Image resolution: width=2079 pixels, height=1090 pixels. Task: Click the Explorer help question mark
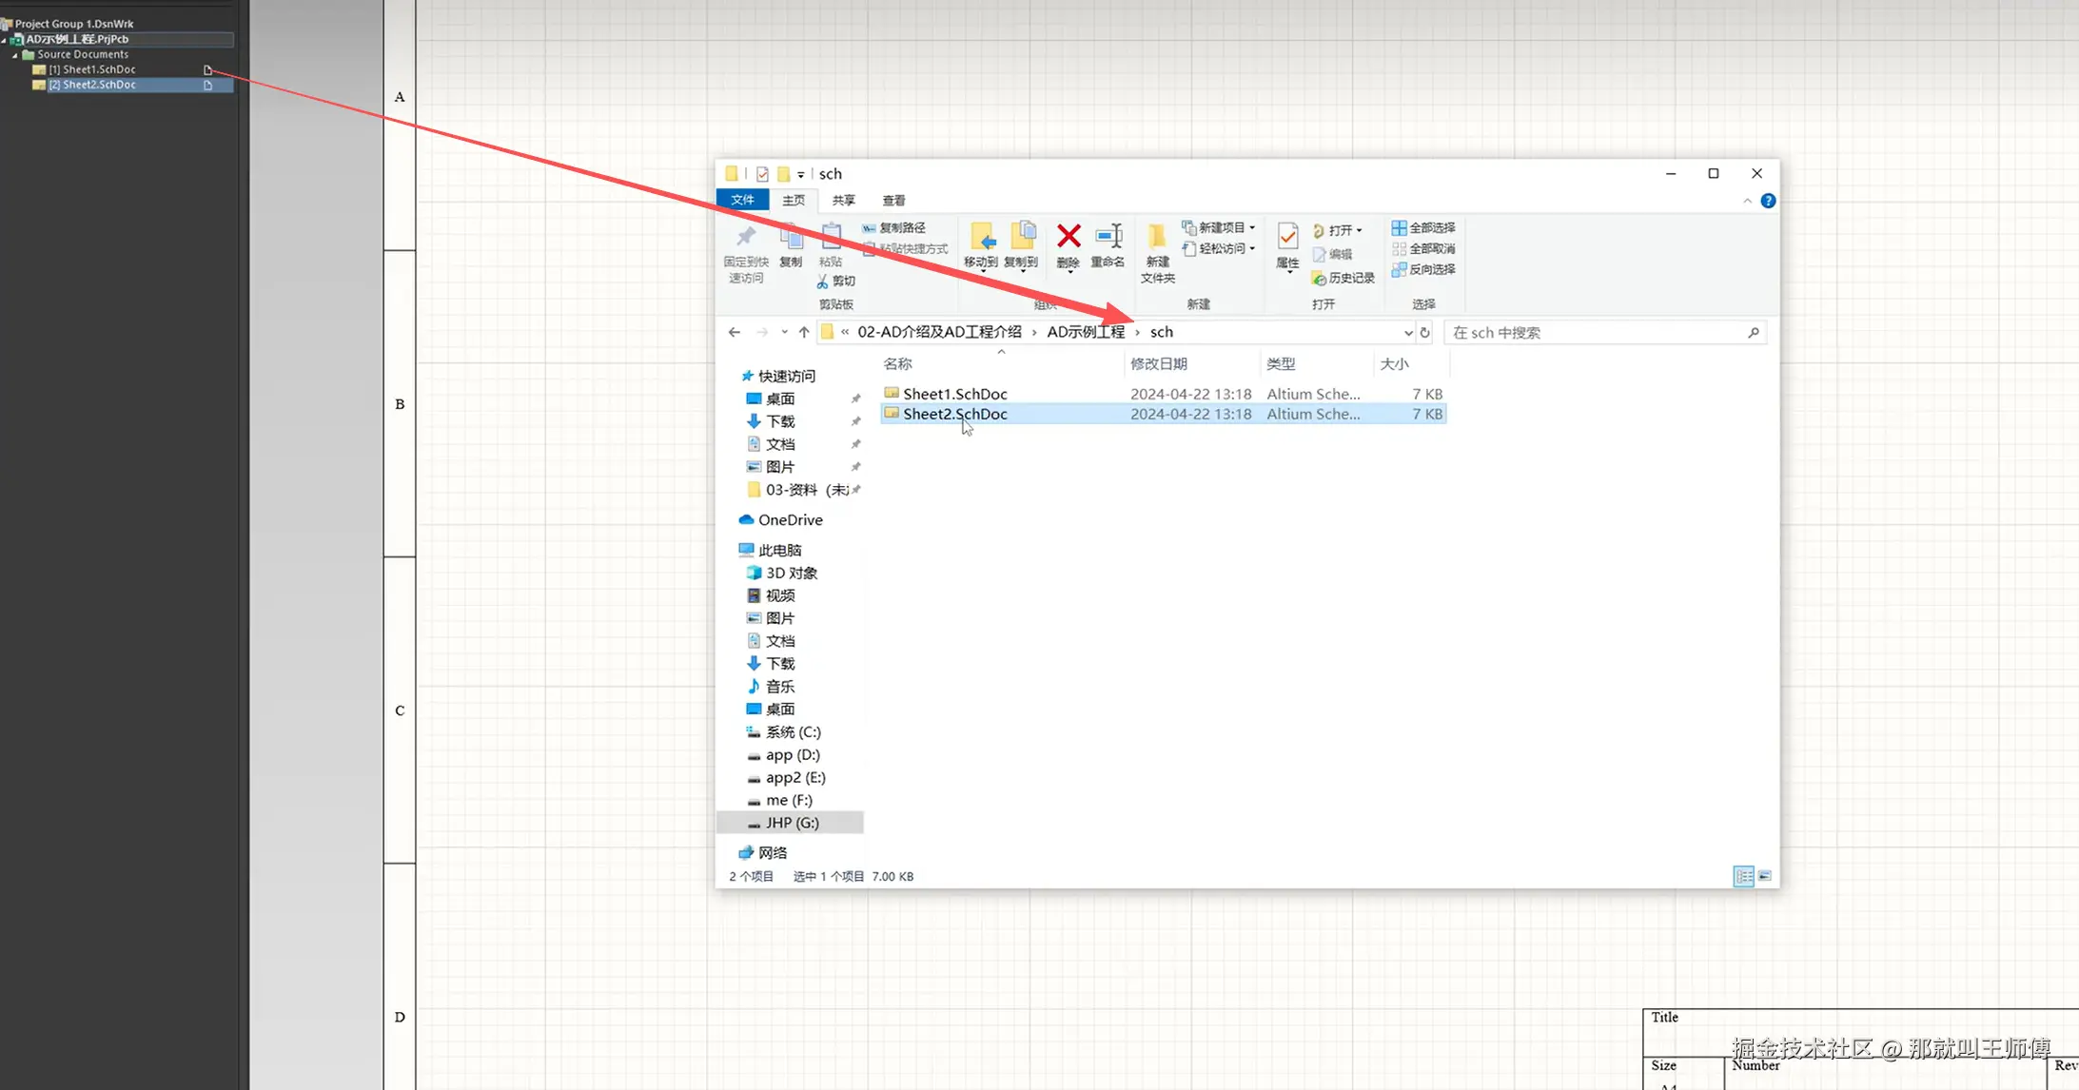[x=1768, y=201]
